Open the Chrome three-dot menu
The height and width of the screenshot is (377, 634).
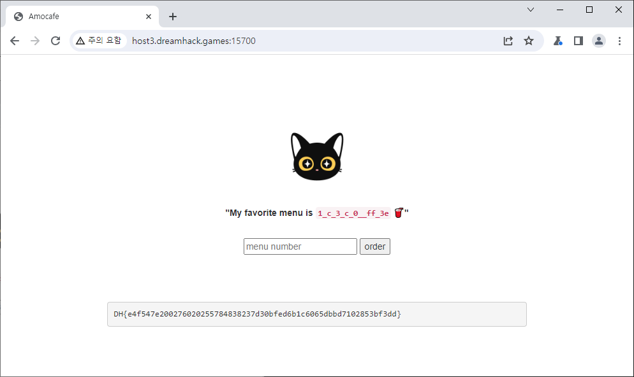[619, 41]
